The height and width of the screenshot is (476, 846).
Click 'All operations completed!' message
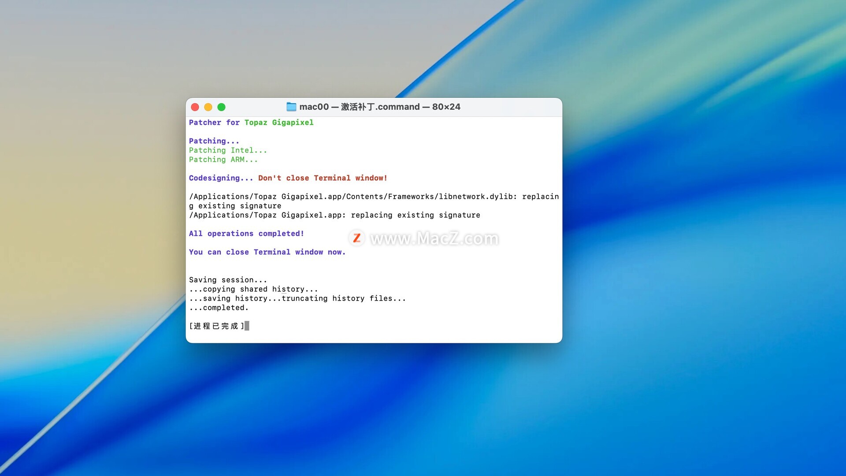click(246, 234)
